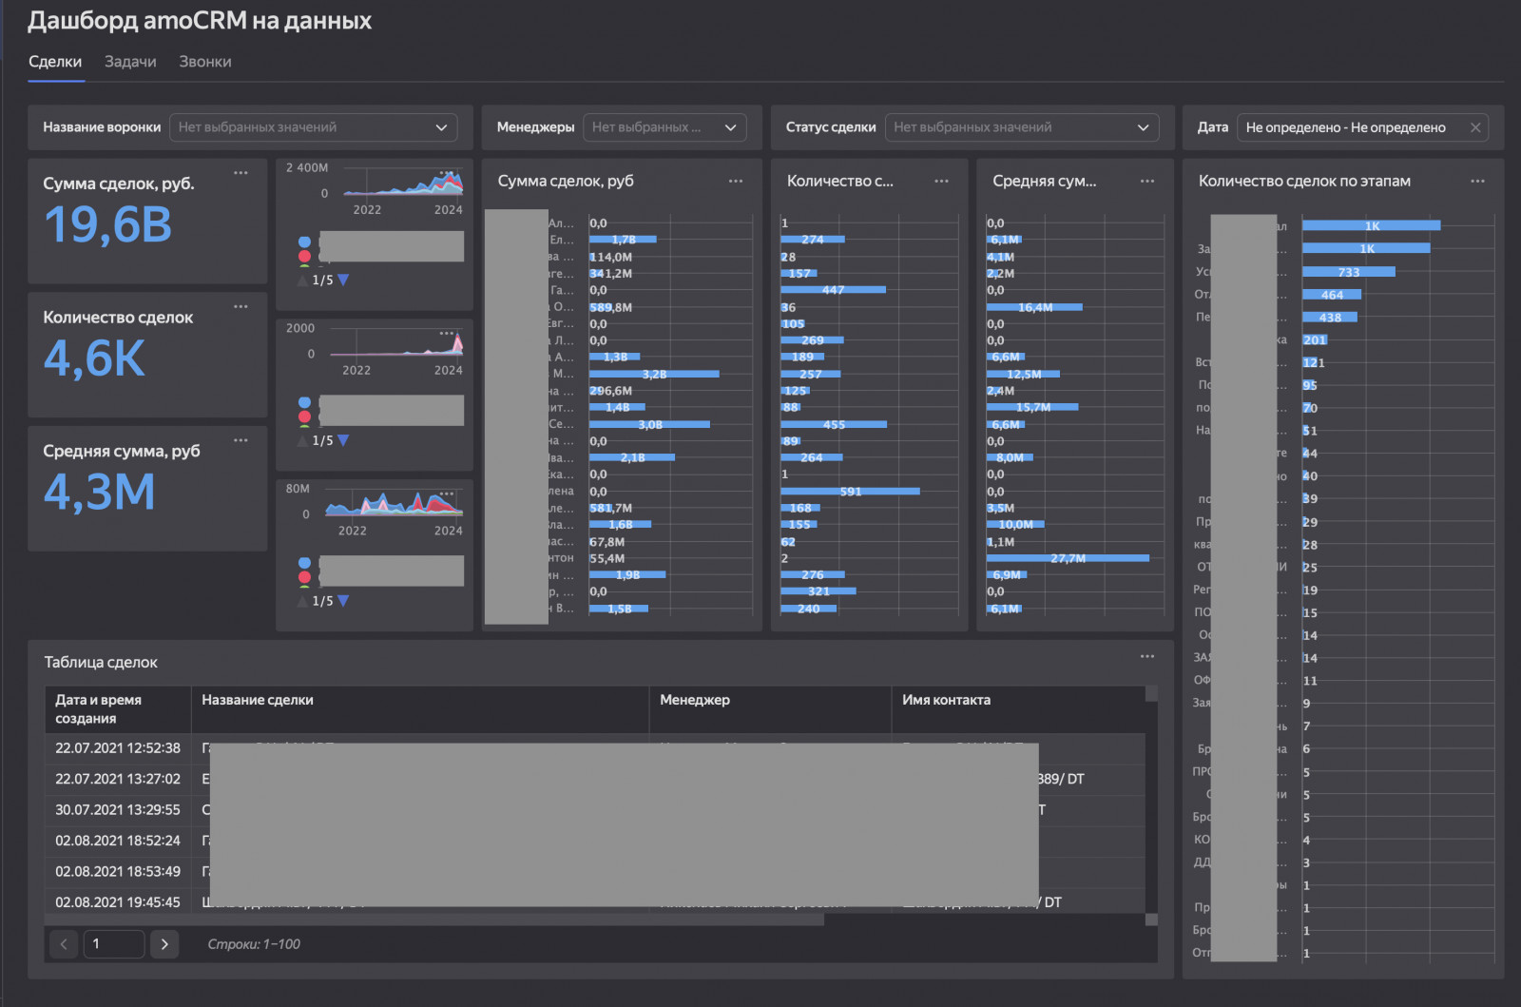Open menu of Средняя сум... bar chart
The height and width of the screenshot is (1007, 1521).
click(x=1147, y=181)
